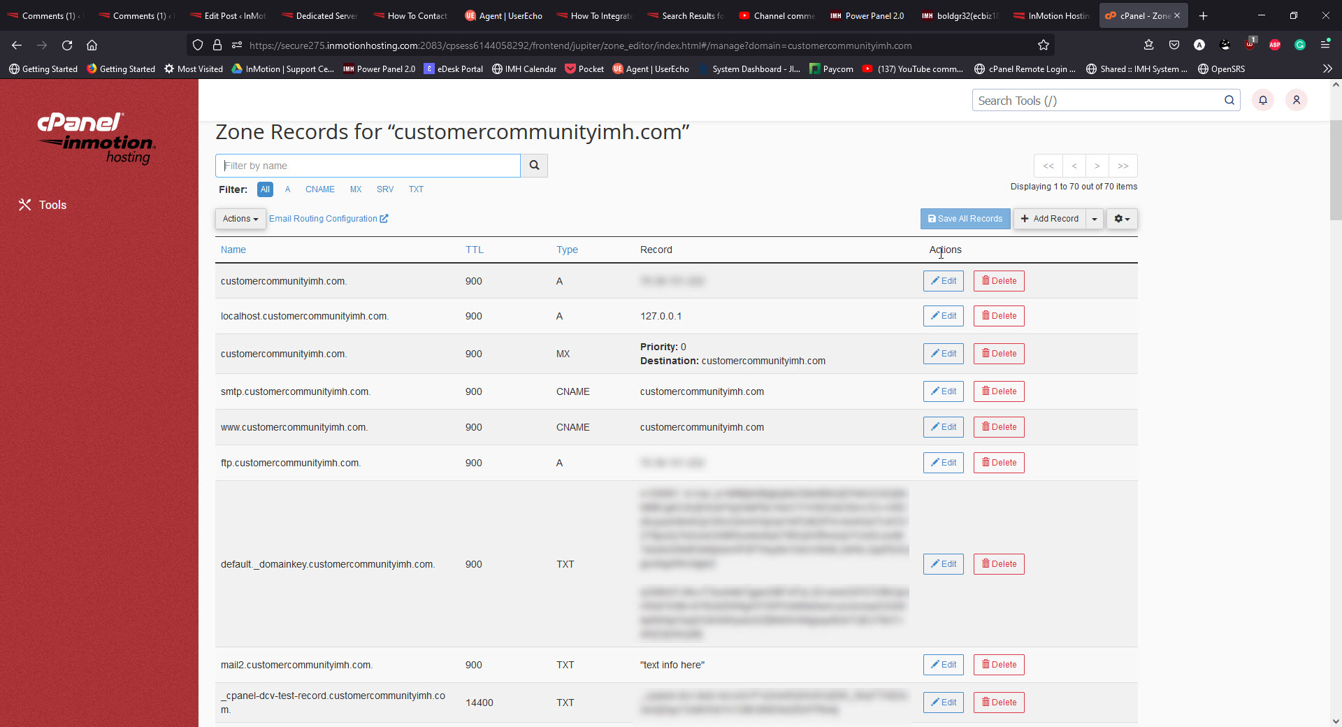Click the Filter by name field
Screen dimensions: 1342x727
coord(368,166)
